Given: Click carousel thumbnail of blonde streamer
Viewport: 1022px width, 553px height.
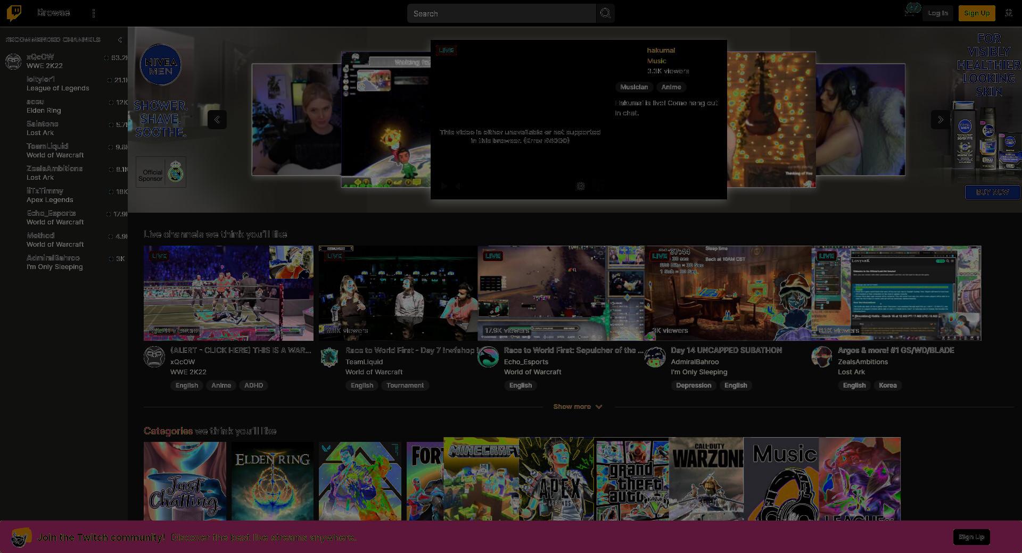Looking at the screenshot, I should click(x=296, y=120).
